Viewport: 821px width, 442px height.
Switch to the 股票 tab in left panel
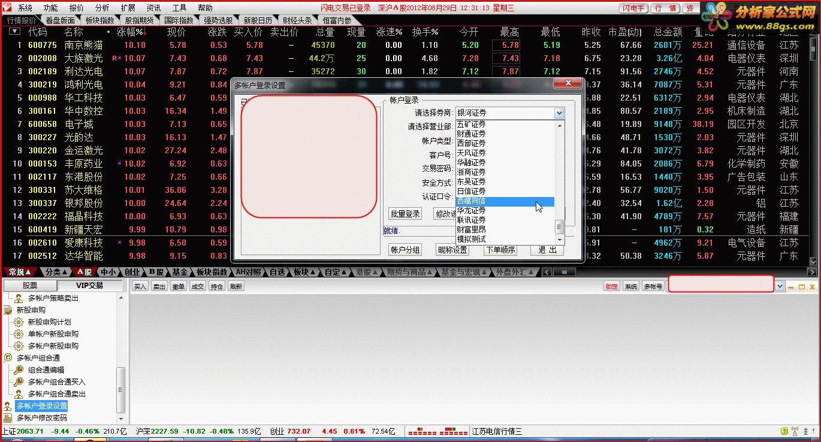click(x=30, y=286)
